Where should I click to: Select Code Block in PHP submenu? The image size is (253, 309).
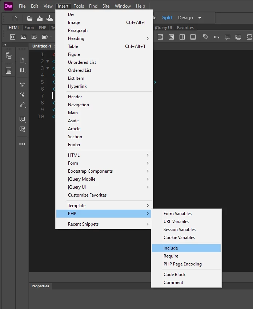[186, 275]
